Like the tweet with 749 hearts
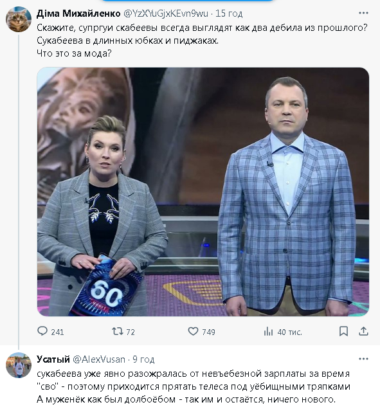The width and height of the screenshot is (380, 407). [x=193, y=332]
